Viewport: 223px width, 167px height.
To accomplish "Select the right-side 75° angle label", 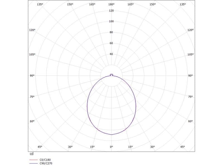I will 190,97.
